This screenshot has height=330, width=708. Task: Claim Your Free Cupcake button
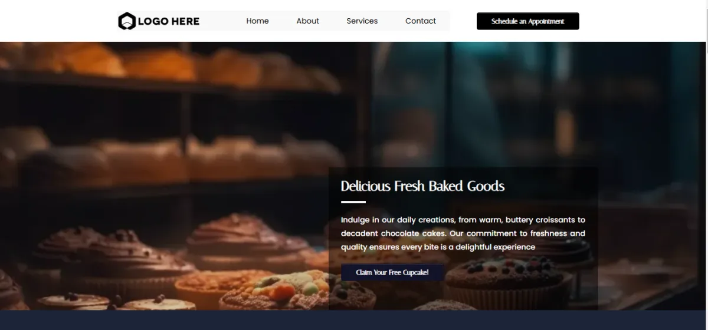[392, 272]
